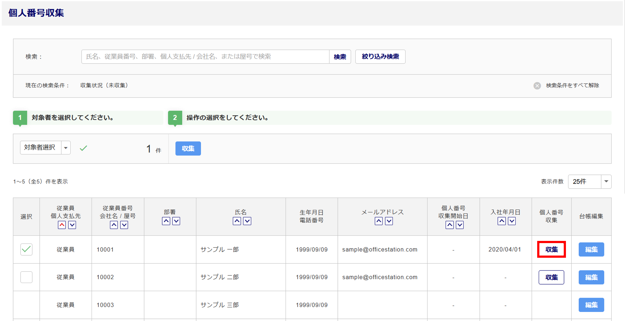Click 収集状況(未収集) search condition text
The width and height of the screenshot is (625, 321).
(x=105, y=85)
